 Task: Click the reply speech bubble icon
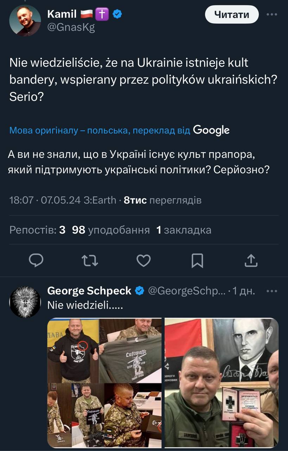pyautogui.click(x=36, y=260)
